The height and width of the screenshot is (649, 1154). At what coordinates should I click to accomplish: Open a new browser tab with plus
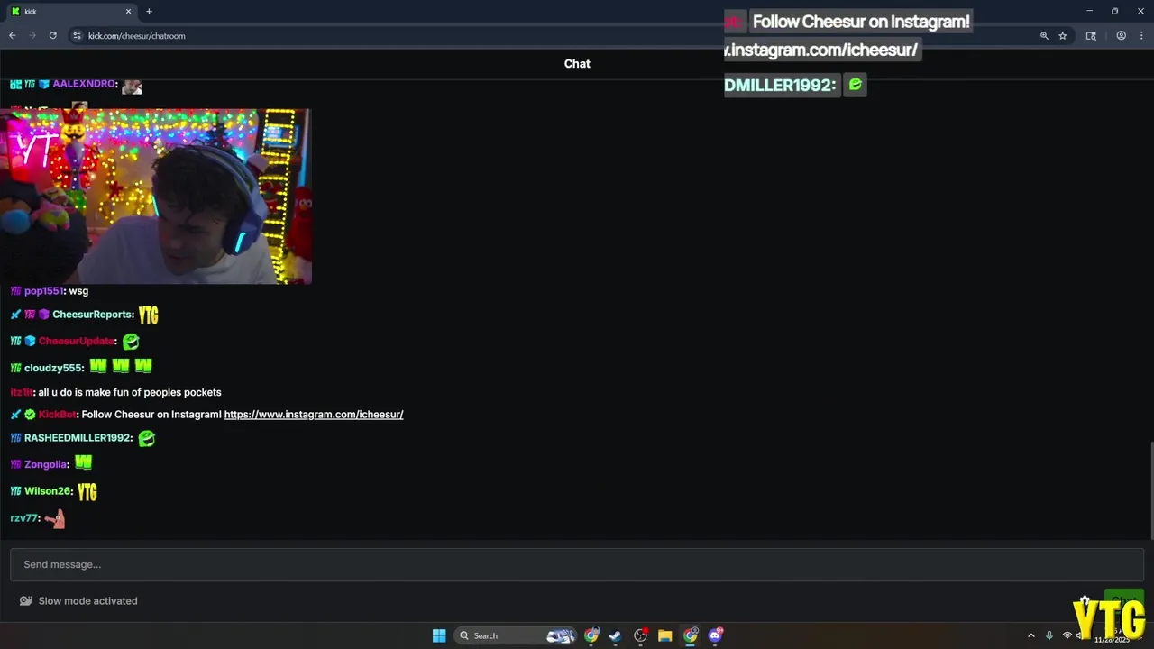149,12
